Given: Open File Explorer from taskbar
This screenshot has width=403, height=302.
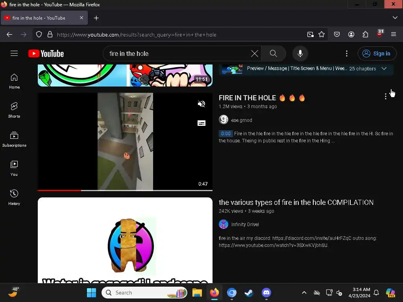Looking at the screenshot, I should tap(197, 293).
